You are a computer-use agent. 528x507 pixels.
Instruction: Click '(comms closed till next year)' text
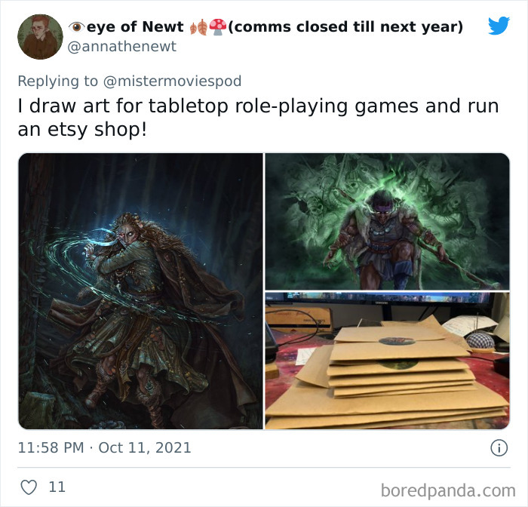point(345,27)
